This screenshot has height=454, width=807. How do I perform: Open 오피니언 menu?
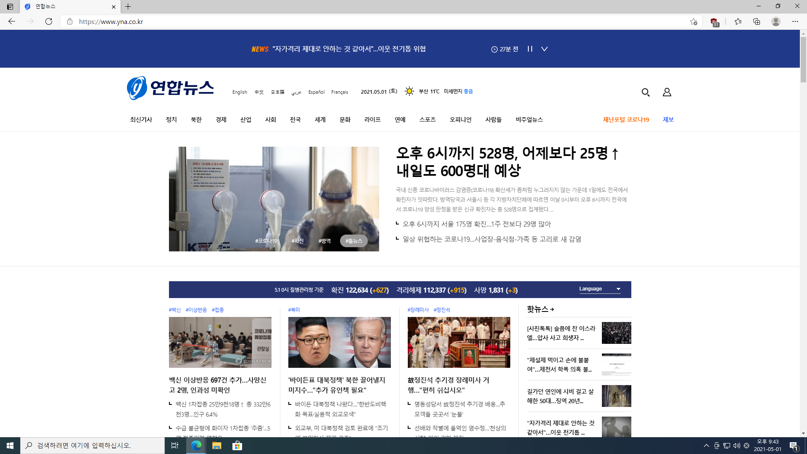tap(461, 120)
